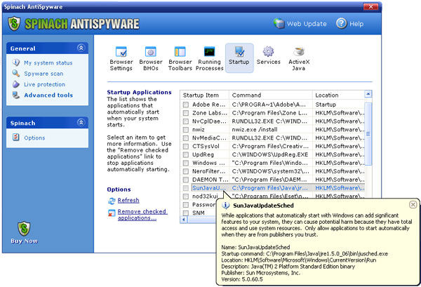421x287 pixels.
Task: Click the info icon in SunJavaUpdateSched tooltip
Action: click(x=225, y=206)
